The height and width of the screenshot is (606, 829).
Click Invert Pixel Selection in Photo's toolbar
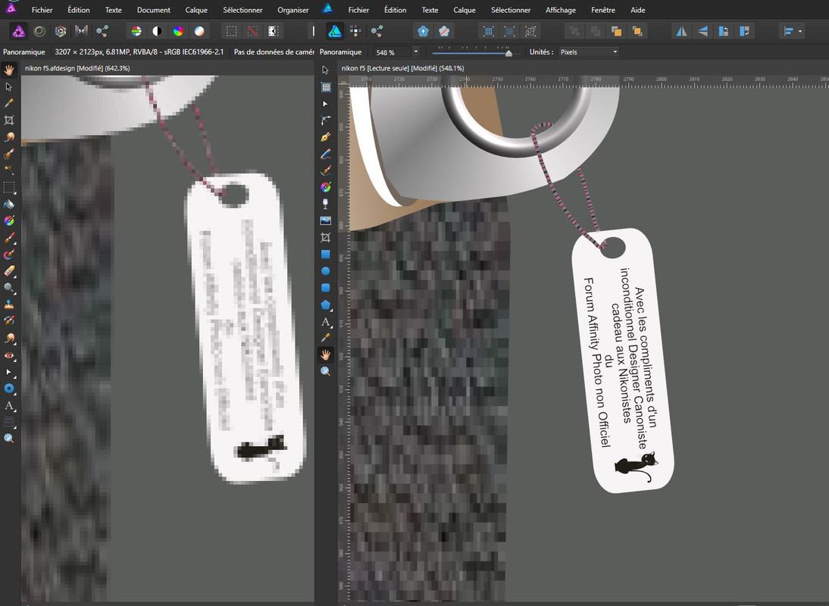point(274,32)
